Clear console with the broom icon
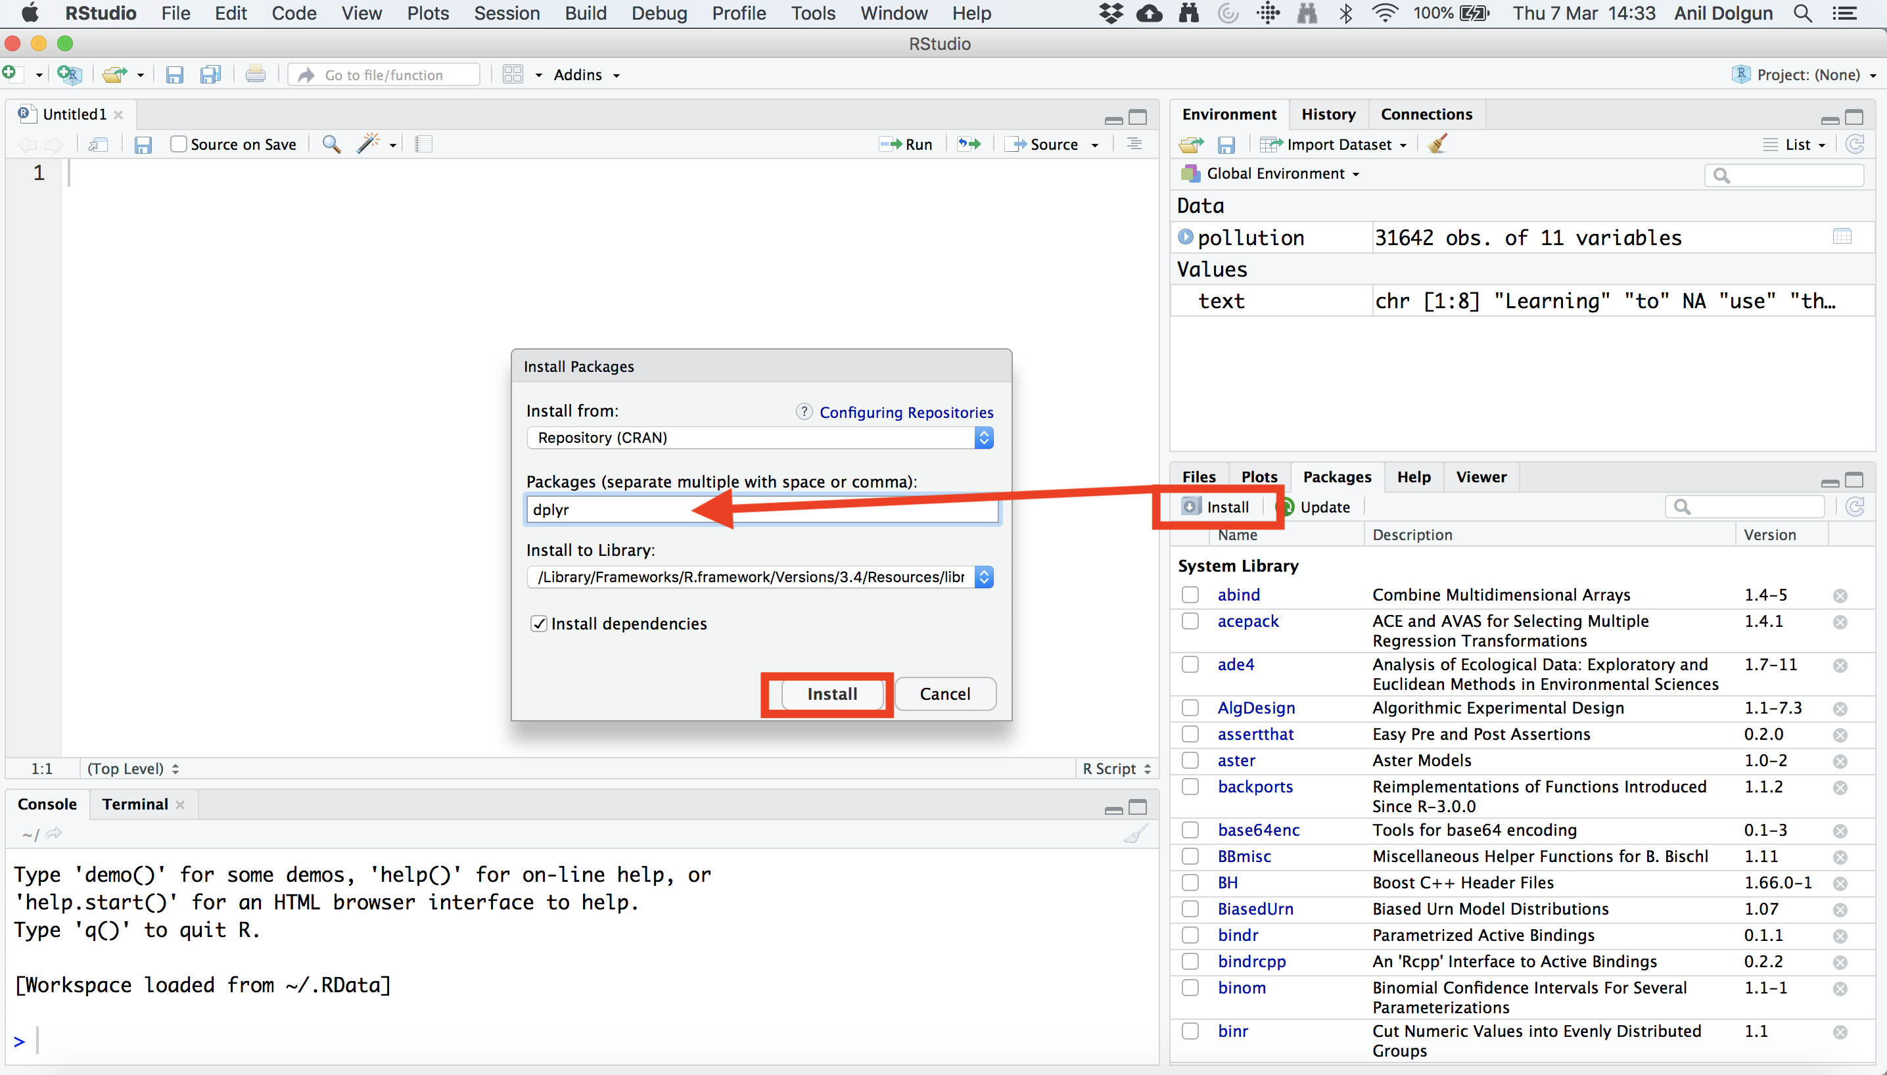 click(1136, 834)
